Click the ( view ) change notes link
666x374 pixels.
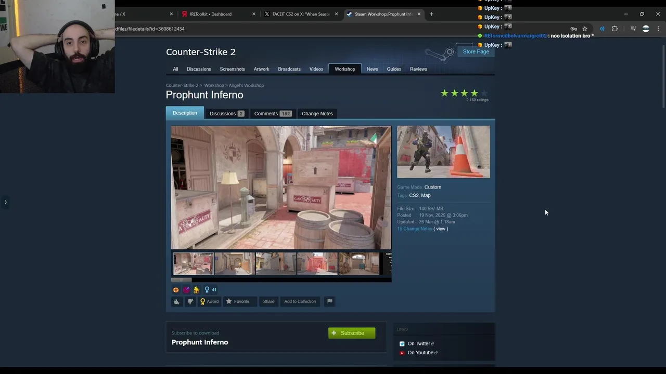coord(441,229)
